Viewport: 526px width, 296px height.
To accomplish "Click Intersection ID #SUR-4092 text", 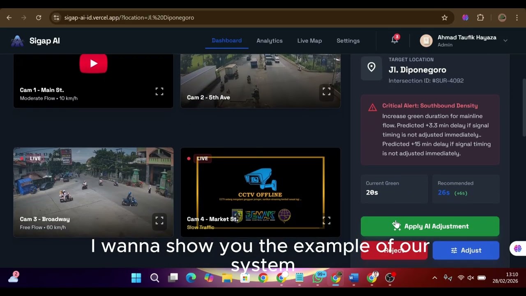I will [x=426, y=81].
